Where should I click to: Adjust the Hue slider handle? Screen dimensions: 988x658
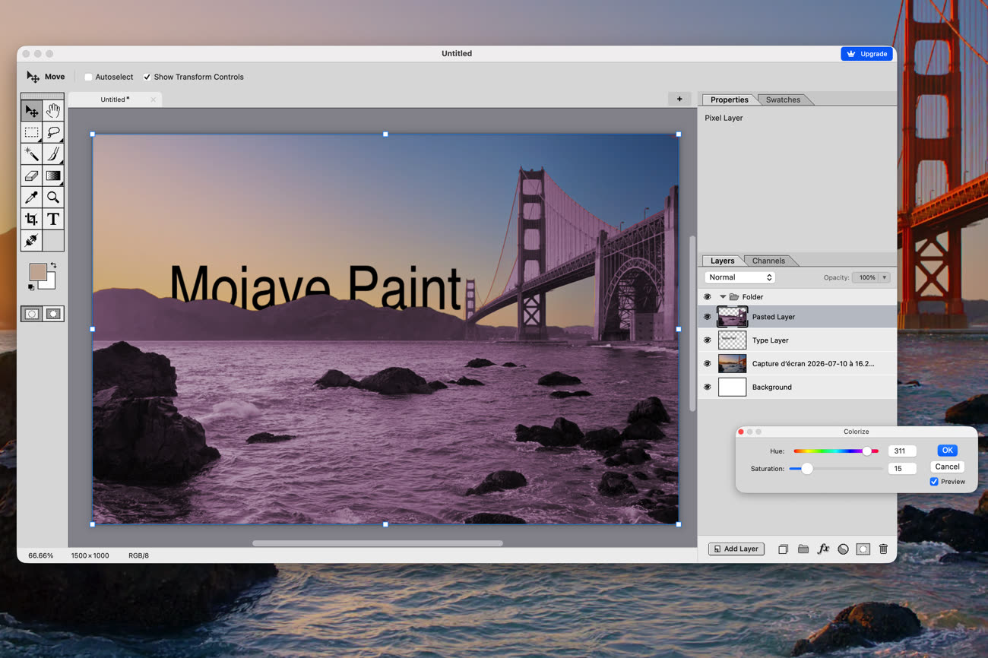[x=867, y=451]
